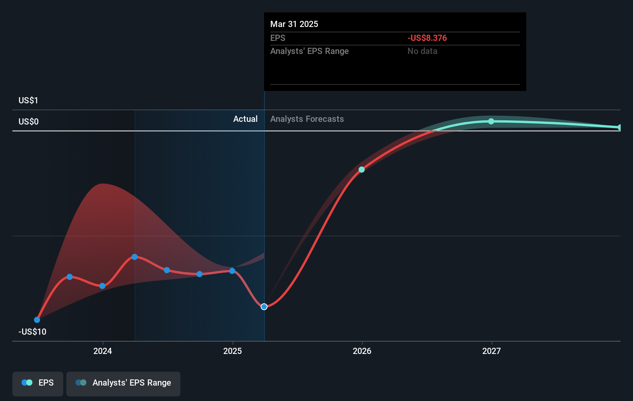
Task: Select the first EPS data point in mid-2023
Action: (37, 320)
